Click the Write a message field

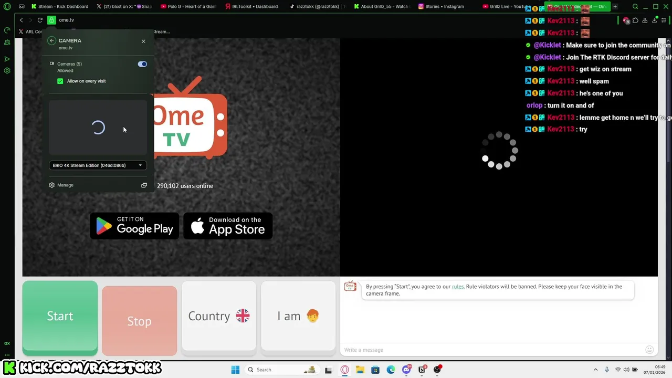492,350
